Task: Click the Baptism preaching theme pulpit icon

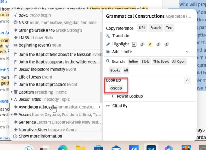Action: tap(16, 92)
